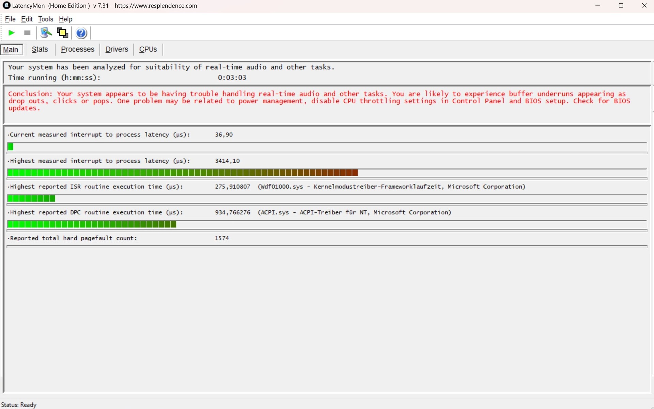Open the options monitor-with-pen icon
The image size is (654, 409).
pos(46,33)
